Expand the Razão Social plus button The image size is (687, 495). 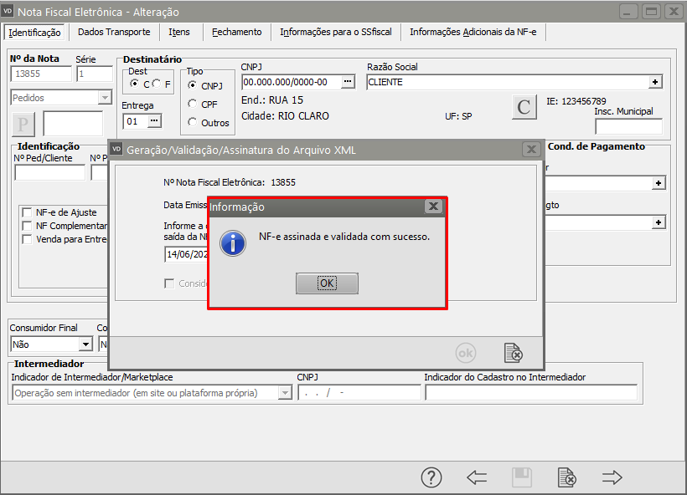tap(656, 82)
